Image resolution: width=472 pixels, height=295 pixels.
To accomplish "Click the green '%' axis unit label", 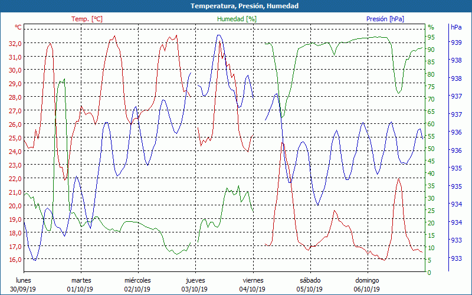I will coord(431,27).
